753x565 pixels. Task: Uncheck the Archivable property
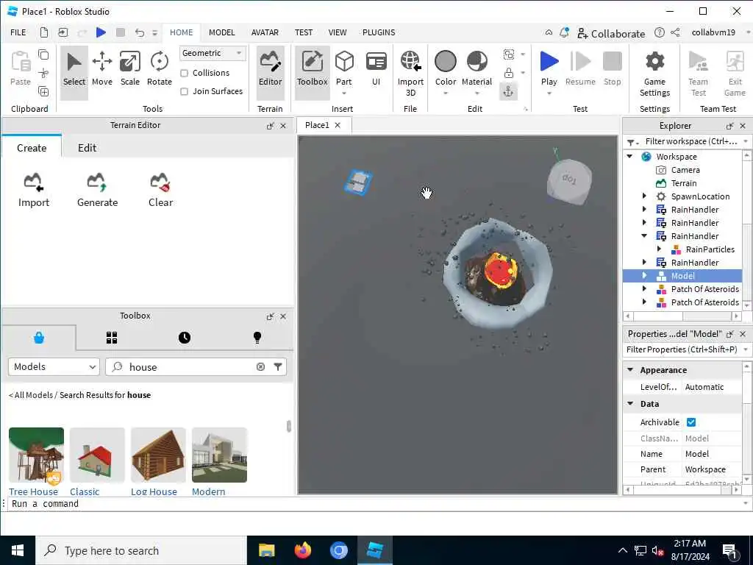691,422
